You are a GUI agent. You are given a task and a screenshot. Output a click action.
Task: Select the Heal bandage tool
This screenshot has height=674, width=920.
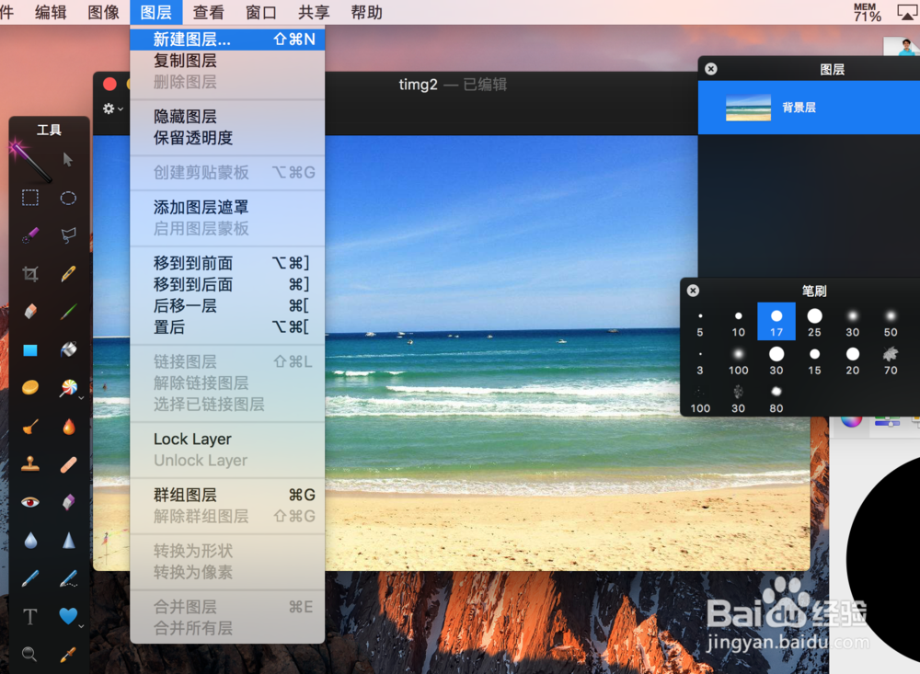coord(68,464)
